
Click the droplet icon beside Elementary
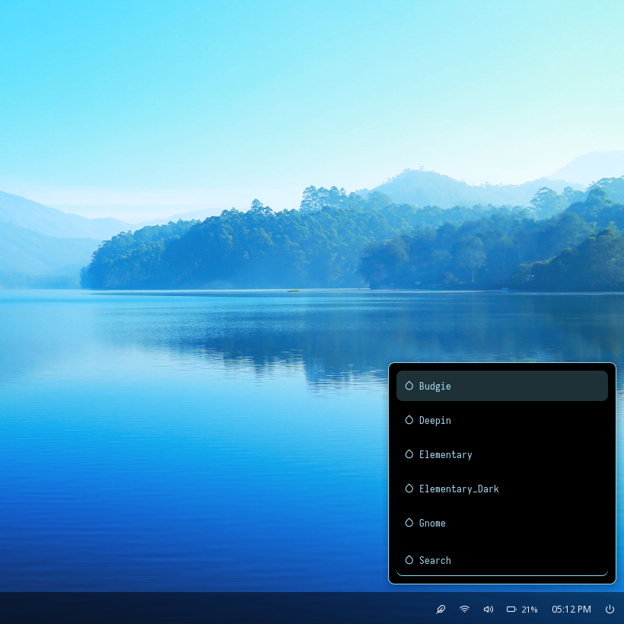click(x=409, y=454)
